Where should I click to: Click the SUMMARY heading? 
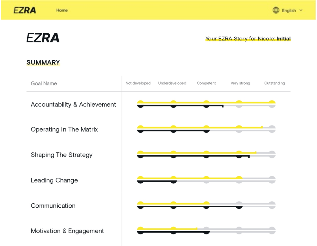pyautogui.click(x=43, y=62)
